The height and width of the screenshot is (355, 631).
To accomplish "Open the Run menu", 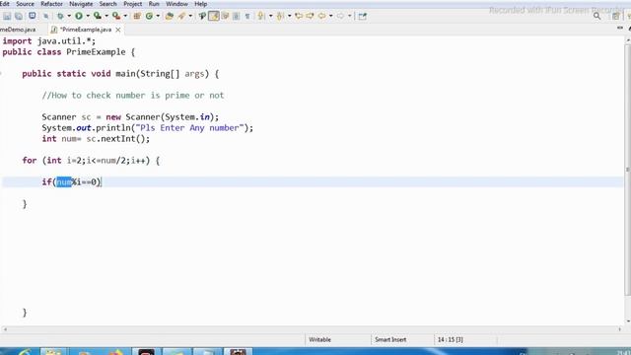I will (x=154, y=4).
